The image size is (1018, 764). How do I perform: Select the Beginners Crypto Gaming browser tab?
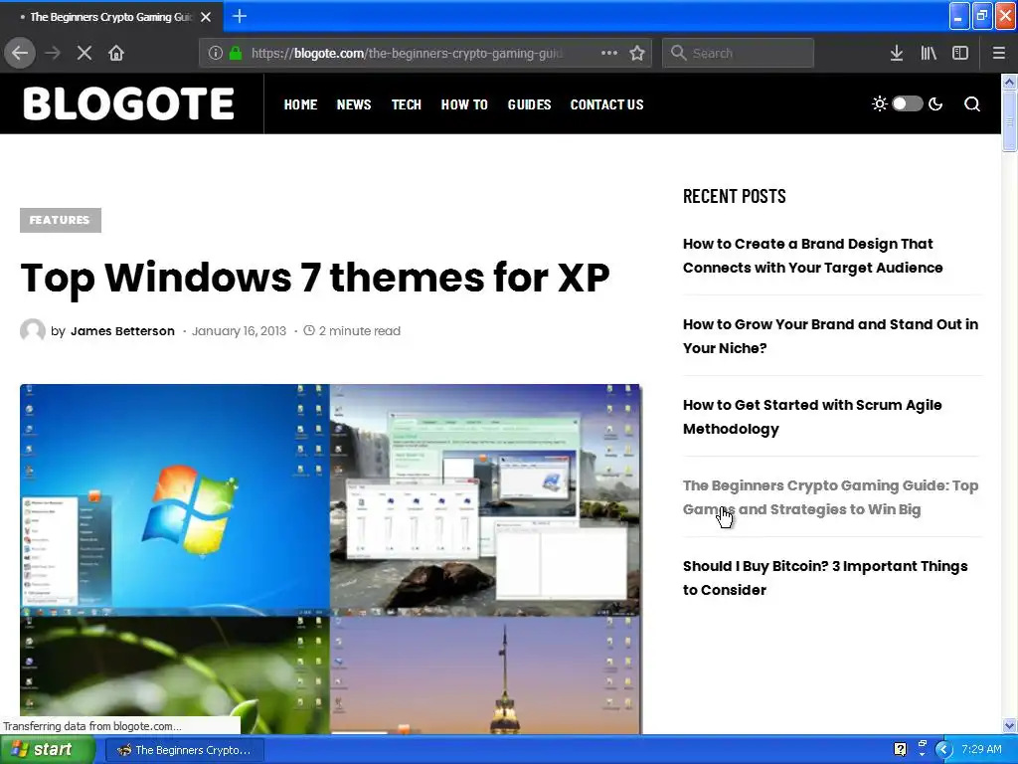point(111,17)
